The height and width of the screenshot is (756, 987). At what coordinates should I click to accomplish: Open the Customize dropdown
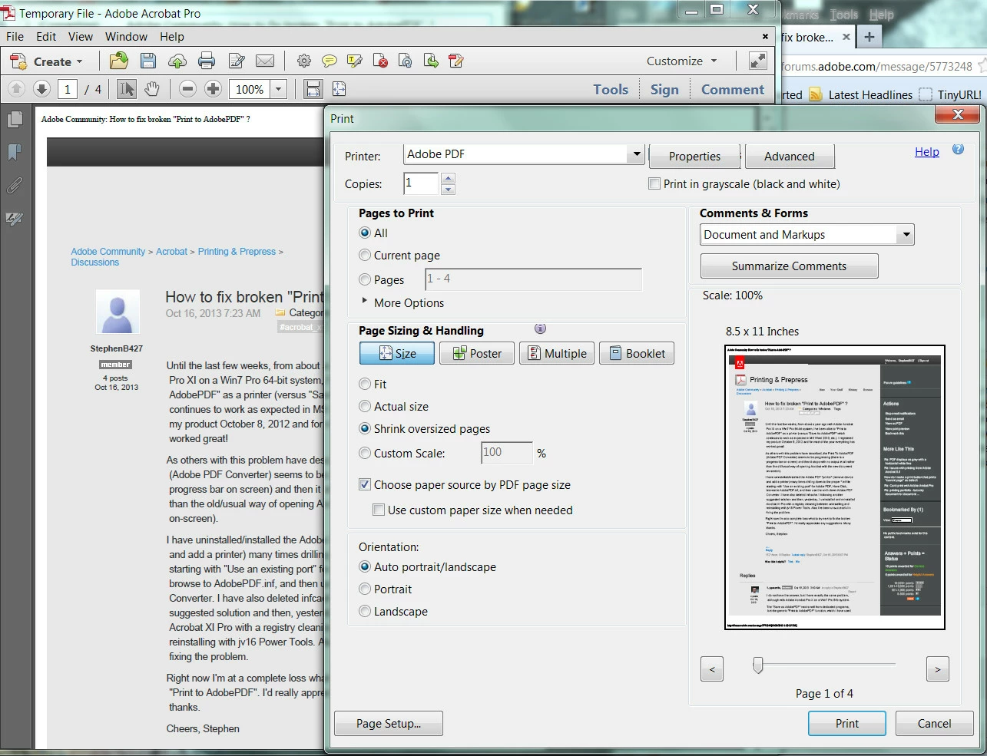click(682, 61)
